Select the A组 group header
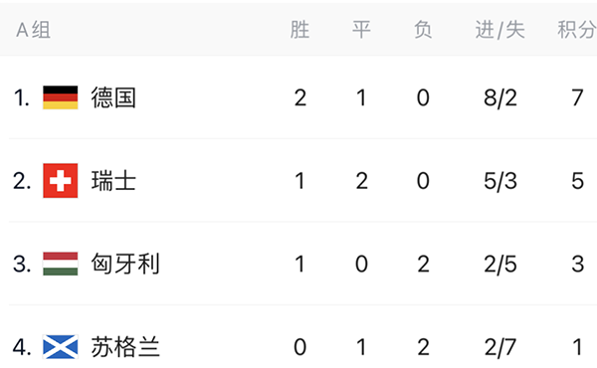597x368 pixels. tap(34, 30)
